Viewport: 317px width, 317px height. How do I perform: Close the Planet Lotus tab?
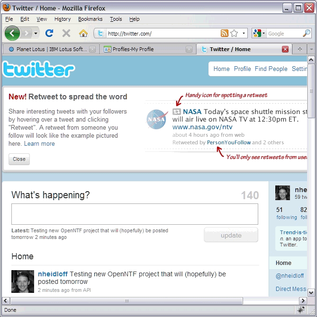(x=92, y=49)
